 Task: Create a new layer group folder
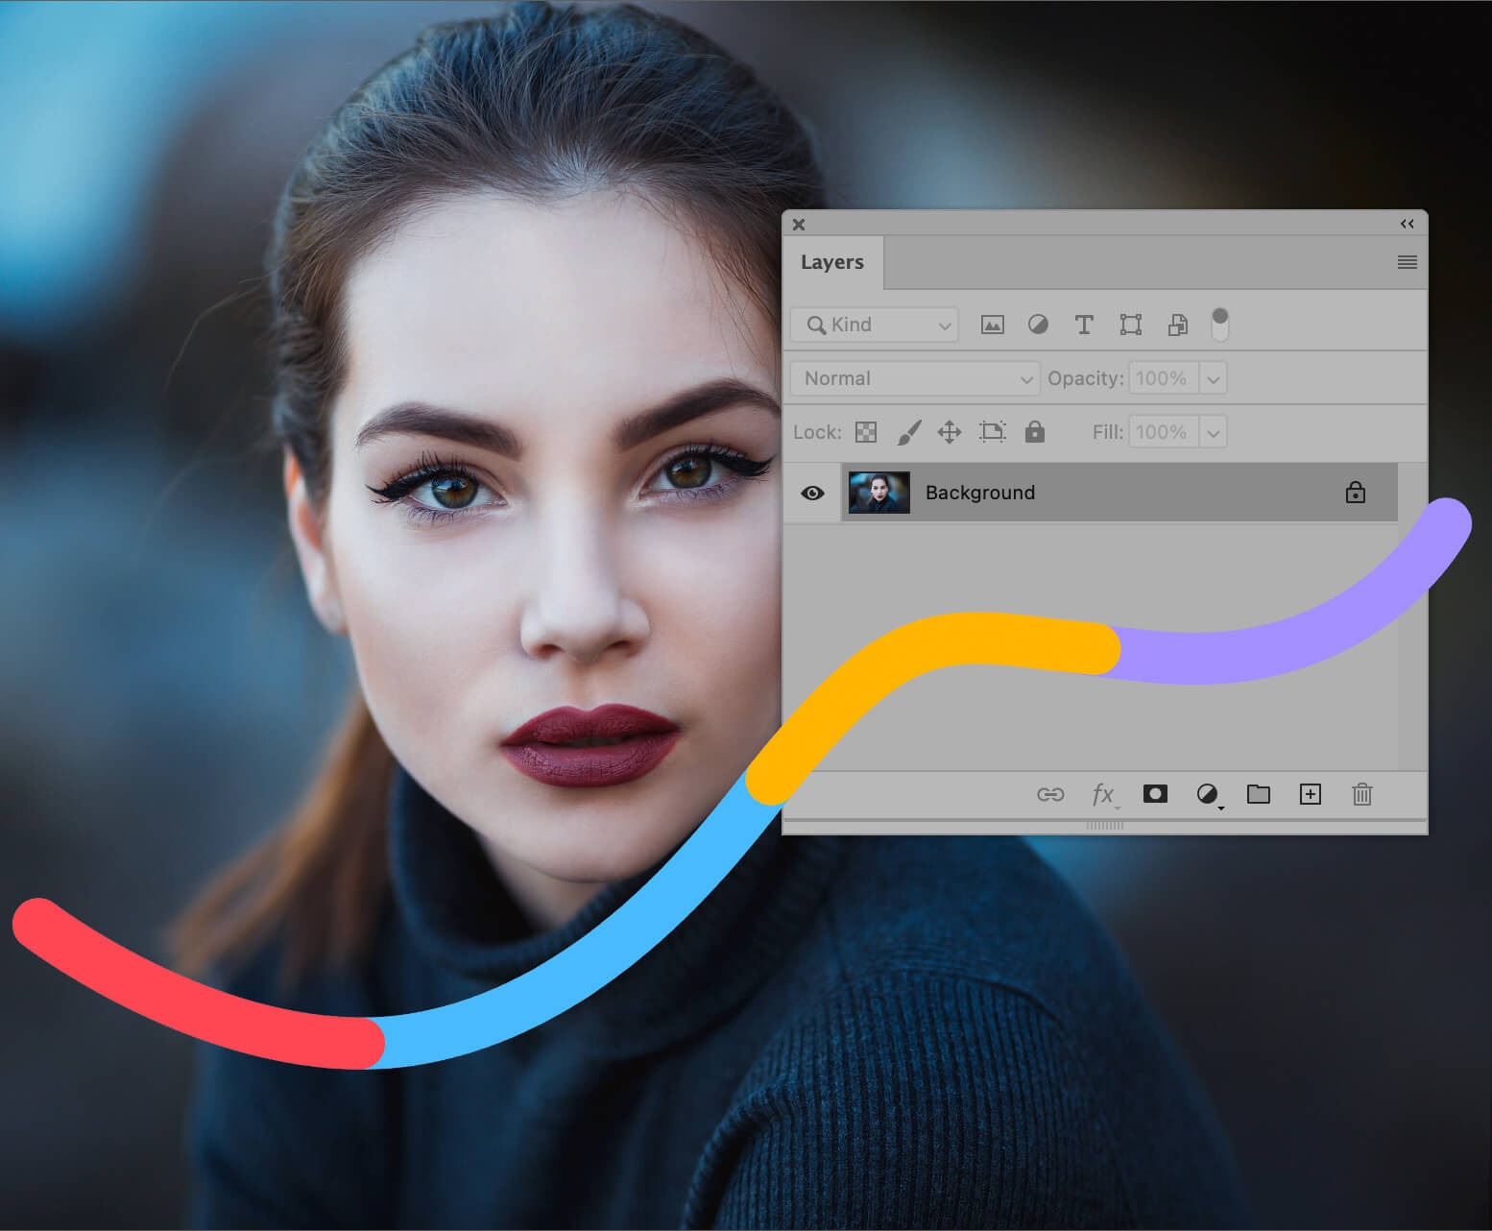click(x=1258, y=794)
